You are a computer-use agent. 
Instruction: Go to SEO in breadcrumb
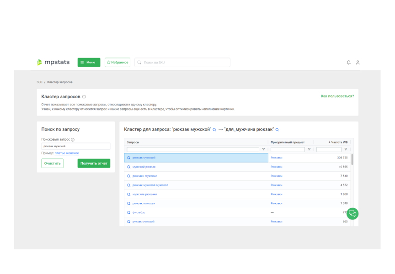[x=39, y=82]
